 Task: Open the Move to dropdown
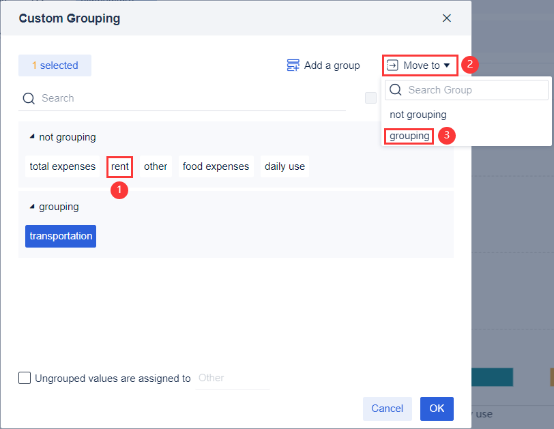pos(420,65)
